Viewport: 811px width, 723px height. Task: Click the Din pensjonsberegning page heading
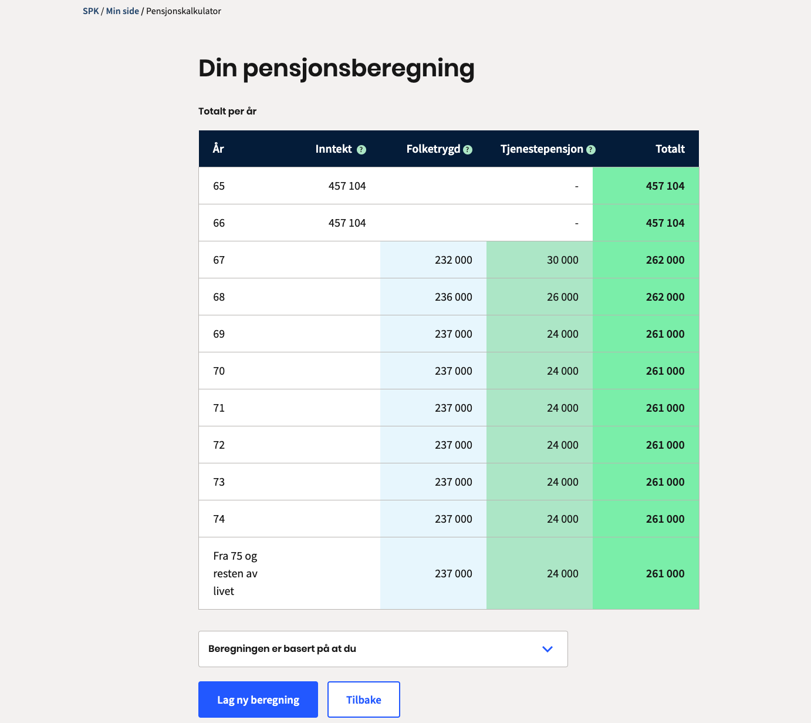point(336,68)
